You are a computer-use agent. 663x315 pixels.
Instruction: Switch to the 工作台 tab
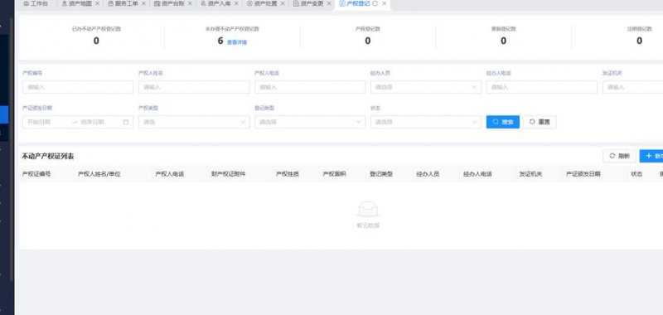36,3
